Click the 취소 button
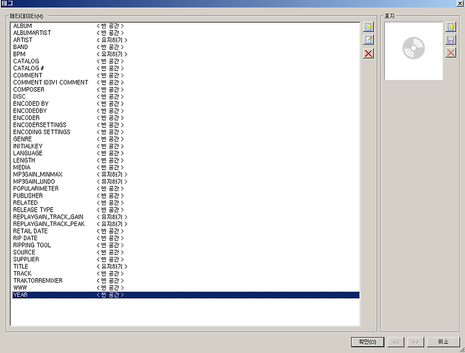Viewport: 465px width, 353px height. coord(443,342)
